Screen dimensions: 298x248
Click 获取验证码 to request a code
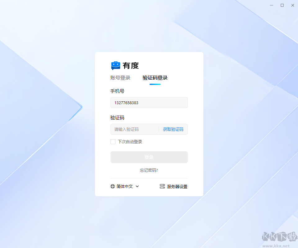173,129
